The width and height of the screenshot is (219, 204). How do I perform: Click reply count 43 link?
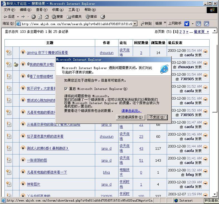click(141, 149)
